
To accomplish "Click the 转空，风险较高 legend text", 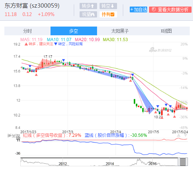I will click(x=71, y=44).
